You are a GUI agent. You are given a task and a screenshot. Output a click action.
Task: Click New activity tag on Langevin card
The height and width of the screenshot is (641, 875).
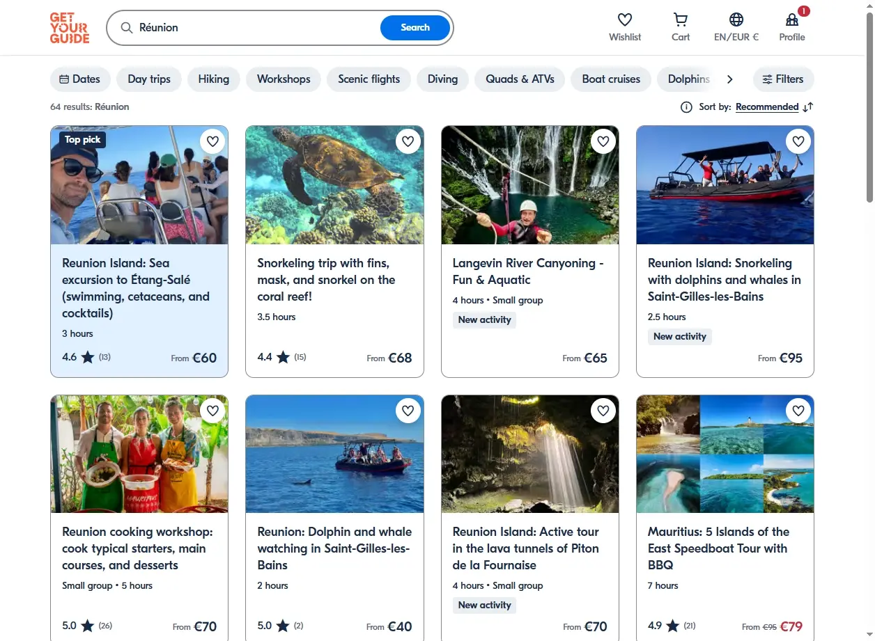point(484,320)
